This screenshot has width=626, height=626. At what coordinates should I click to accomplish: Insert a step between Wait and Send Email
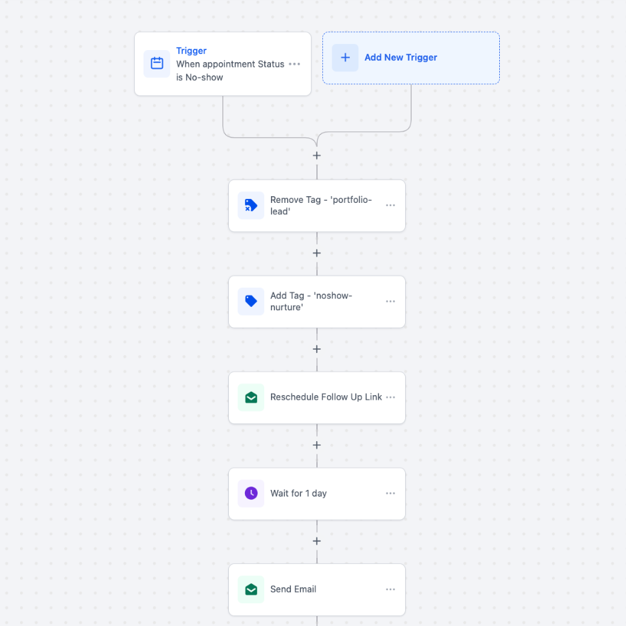click(x=317, y=541)
